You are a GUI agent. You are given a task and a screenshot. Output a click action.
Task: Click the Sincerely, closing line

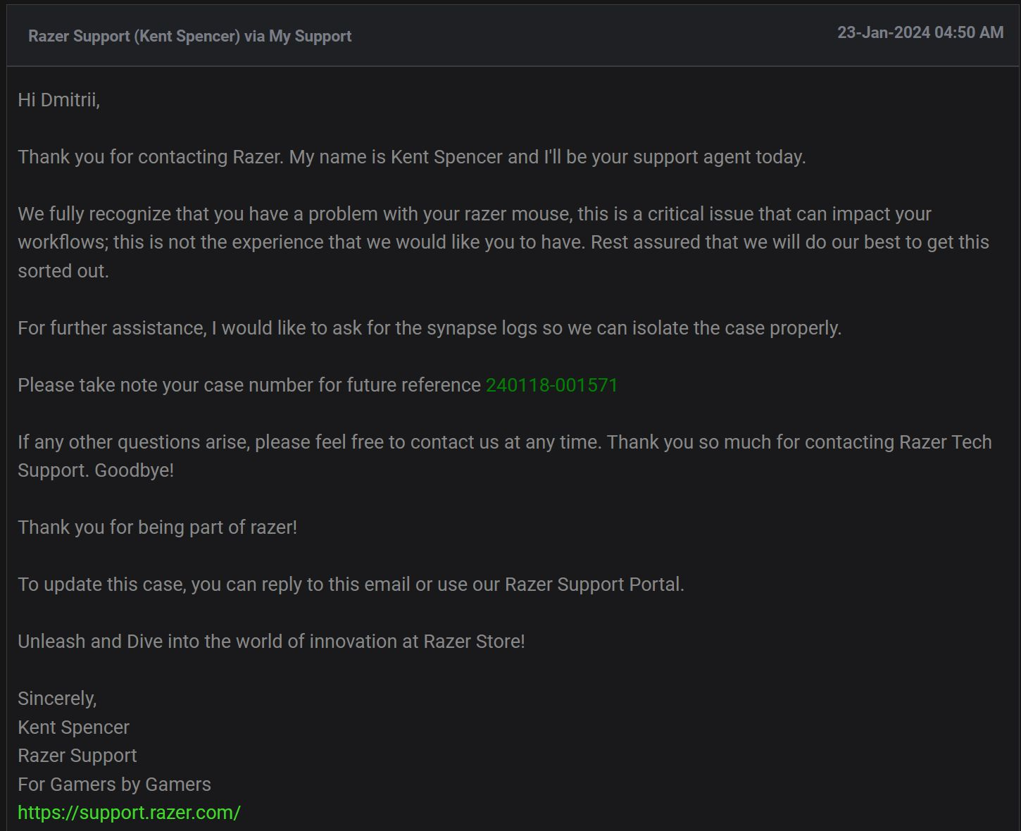tap(57, 699)
